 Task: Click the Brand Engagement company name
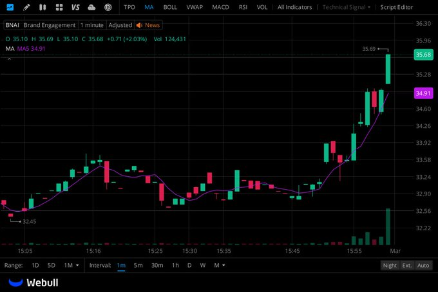50,25
